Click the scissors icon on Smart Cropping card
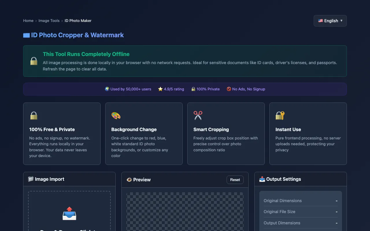This screenshot has width=370, height=231. [198, 116]
